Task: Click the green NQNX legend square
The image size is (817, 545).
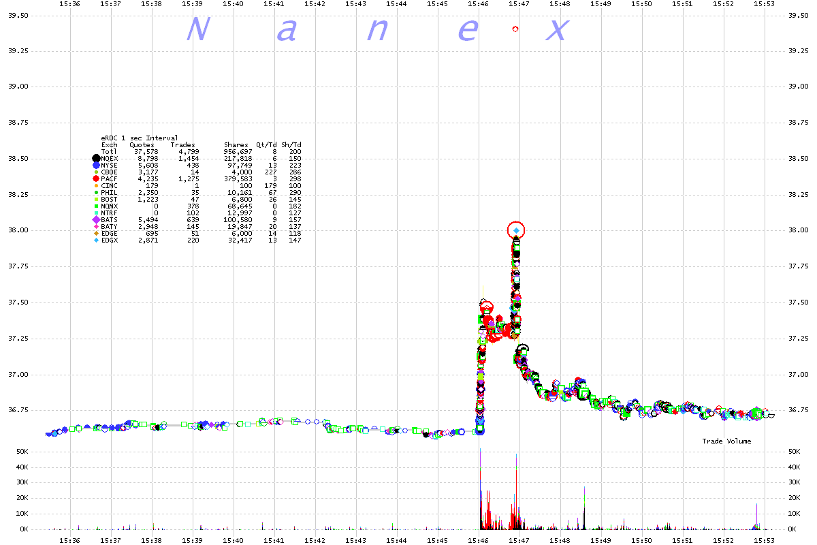Action: 96,206
